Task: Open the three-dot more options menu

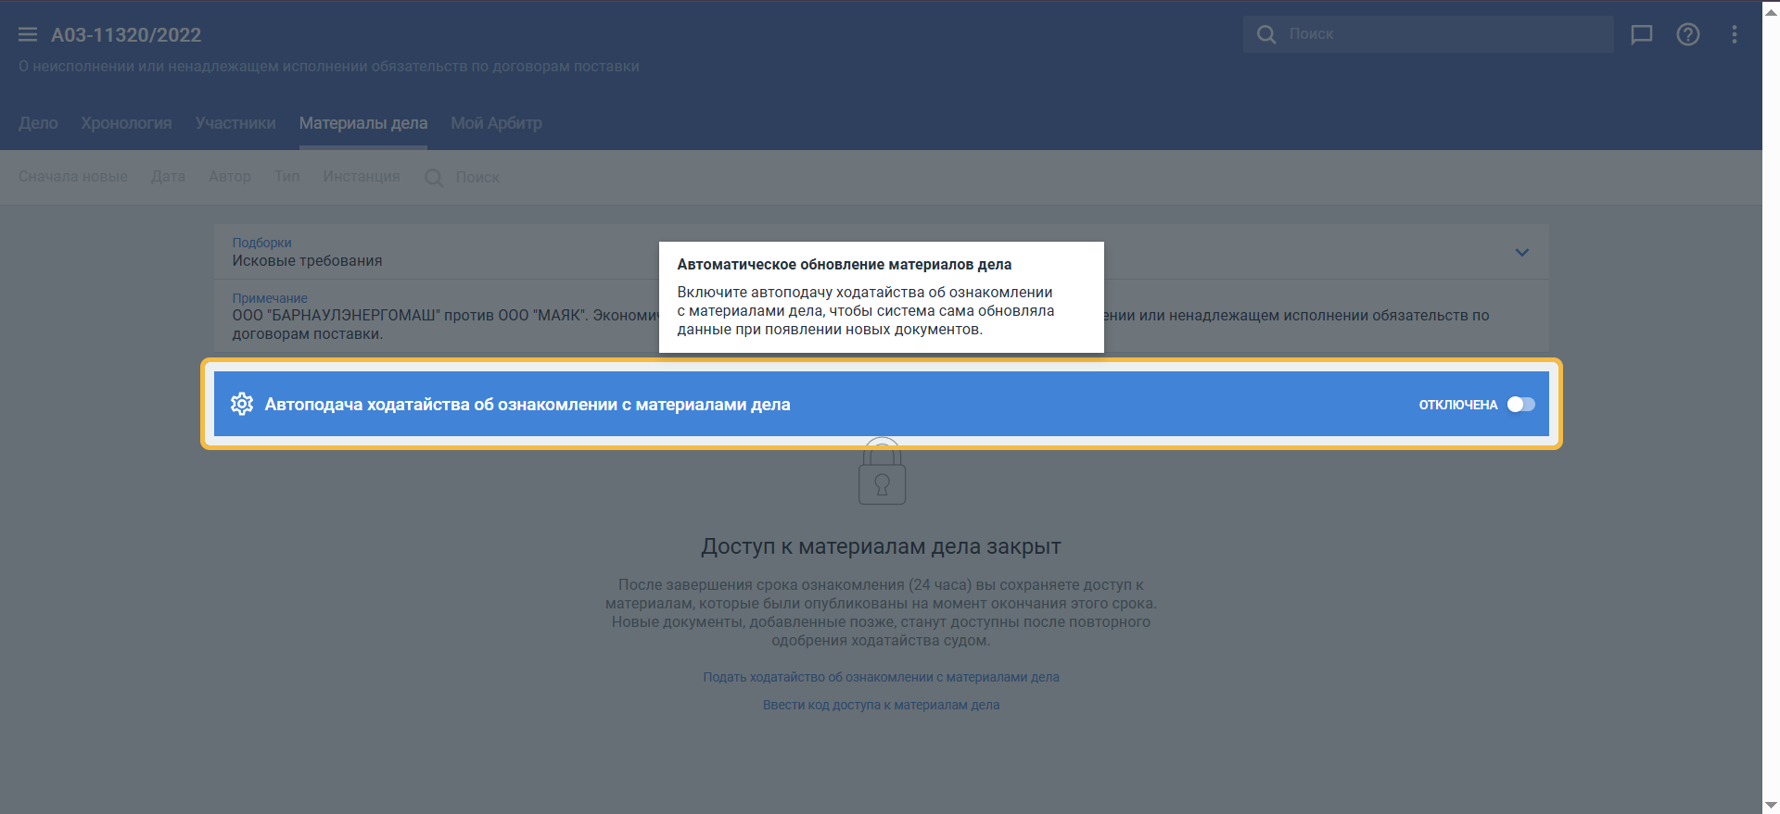Action: coord(1734,34)
